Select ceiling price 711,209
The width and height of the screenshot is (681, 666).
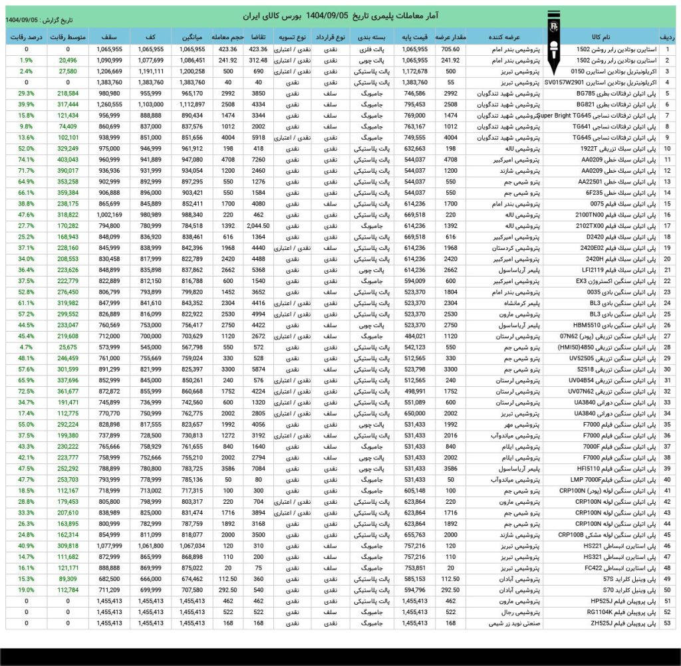click(110, 590)
